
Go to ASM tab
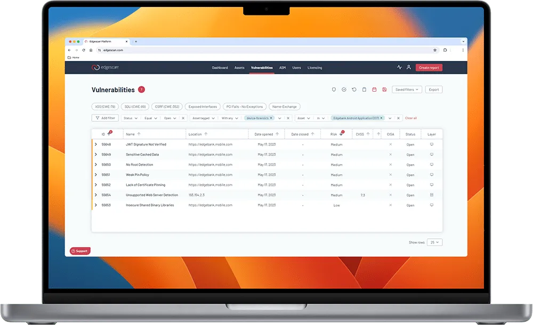point(282,68)
